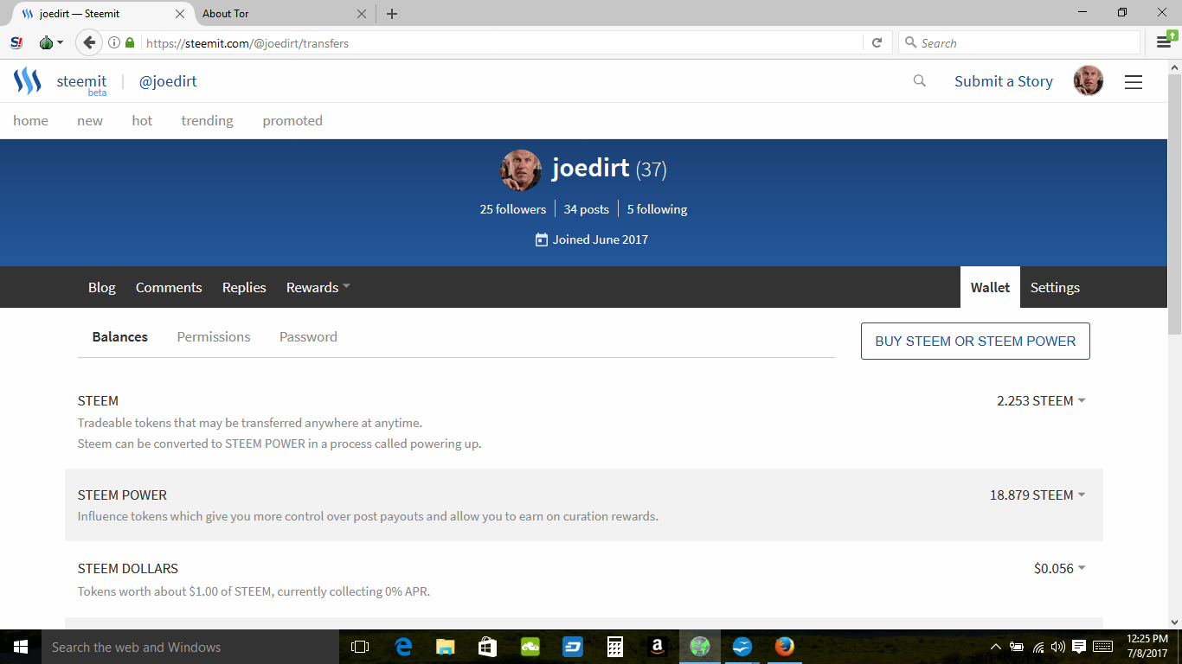Open the blue seagull app taskbar icon
Image resolution: width=1182 pixels, height=664 pixels.
(742, 647)
